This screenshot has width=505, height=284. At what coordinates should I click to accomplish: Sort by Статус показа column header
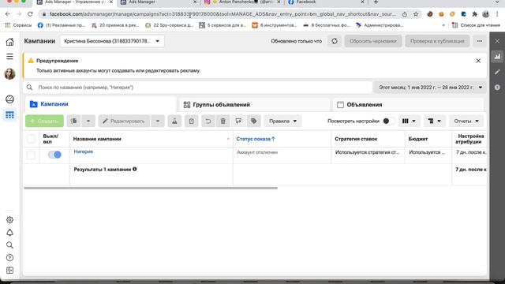(x=256, y=139)
